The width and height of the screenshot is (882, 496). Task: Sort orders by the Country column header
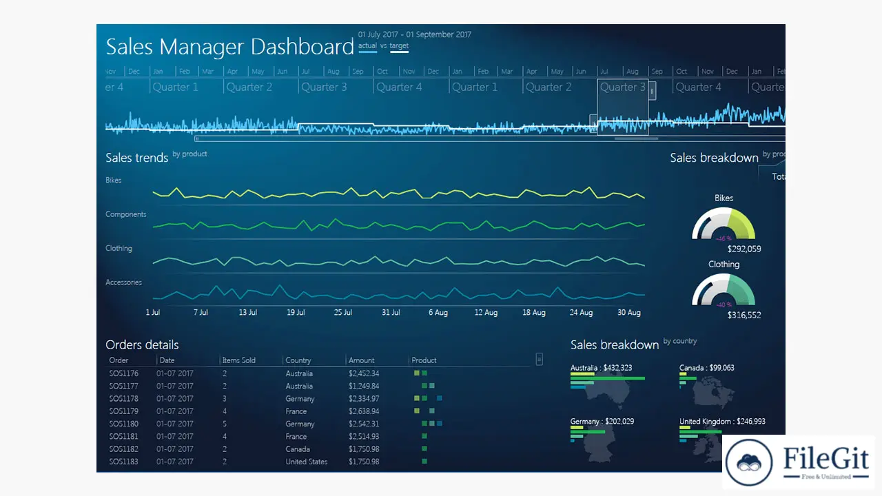click(x=298, y=360)
